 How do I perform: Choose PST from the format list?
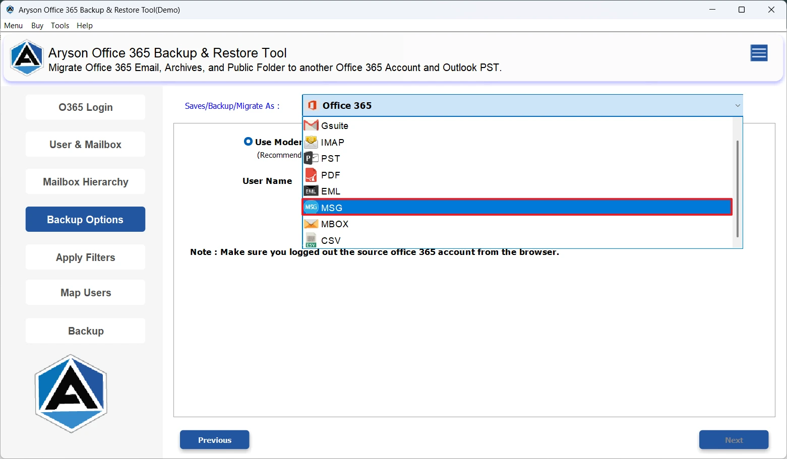tap(517, 158)
